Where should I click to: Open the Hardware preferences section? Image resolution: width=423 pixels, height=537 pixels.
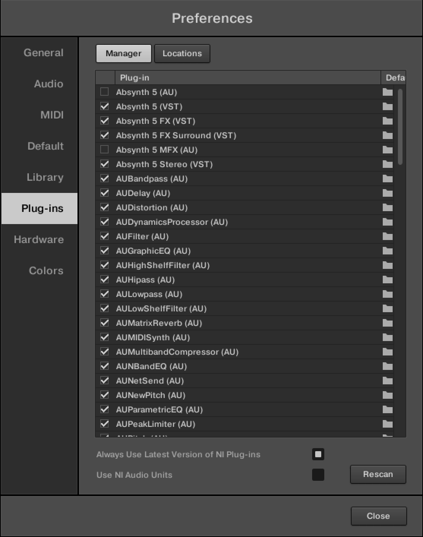39,240
